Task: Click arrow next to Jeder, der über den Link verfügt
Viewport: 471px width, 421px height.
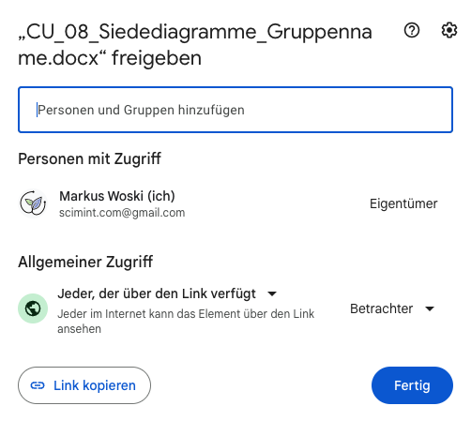Action: (x=272, y=293)
